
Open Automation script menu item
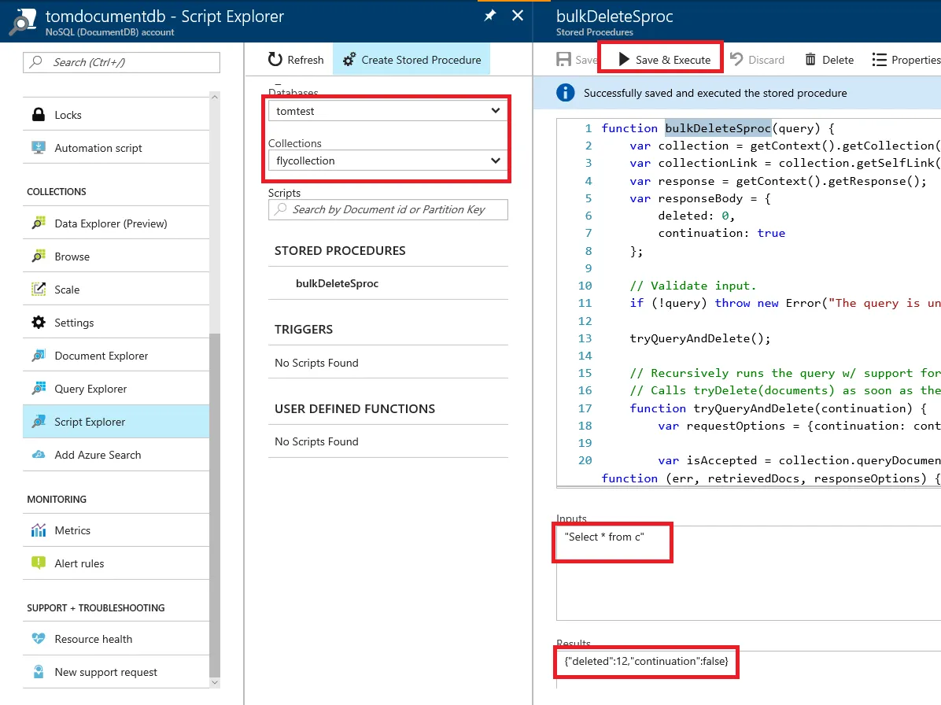pyautogui.click(x=116, y=148)
